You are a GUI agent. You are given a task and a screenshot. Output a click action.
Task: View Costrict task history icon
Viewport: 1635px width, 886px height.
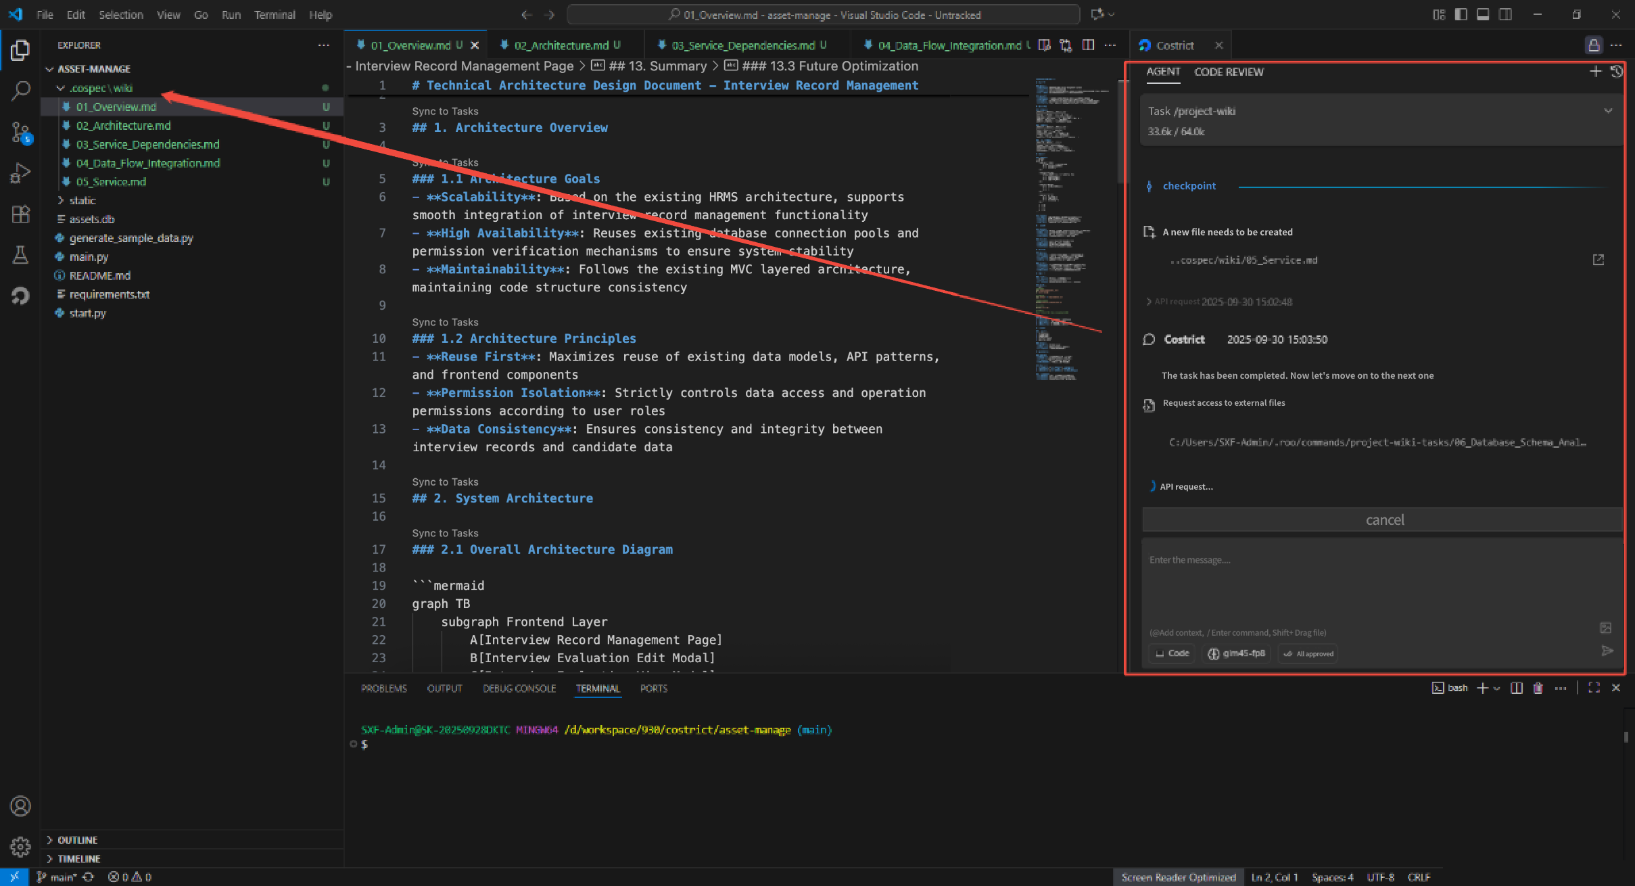1616,72
